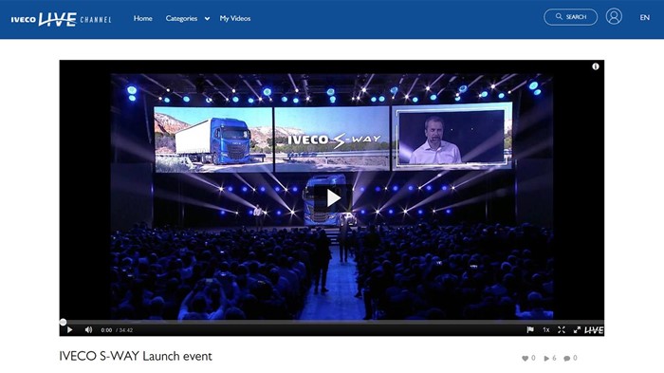Open the EN language selector
The width and height of the screenshot is (664, 373).
tap(644, 17)
